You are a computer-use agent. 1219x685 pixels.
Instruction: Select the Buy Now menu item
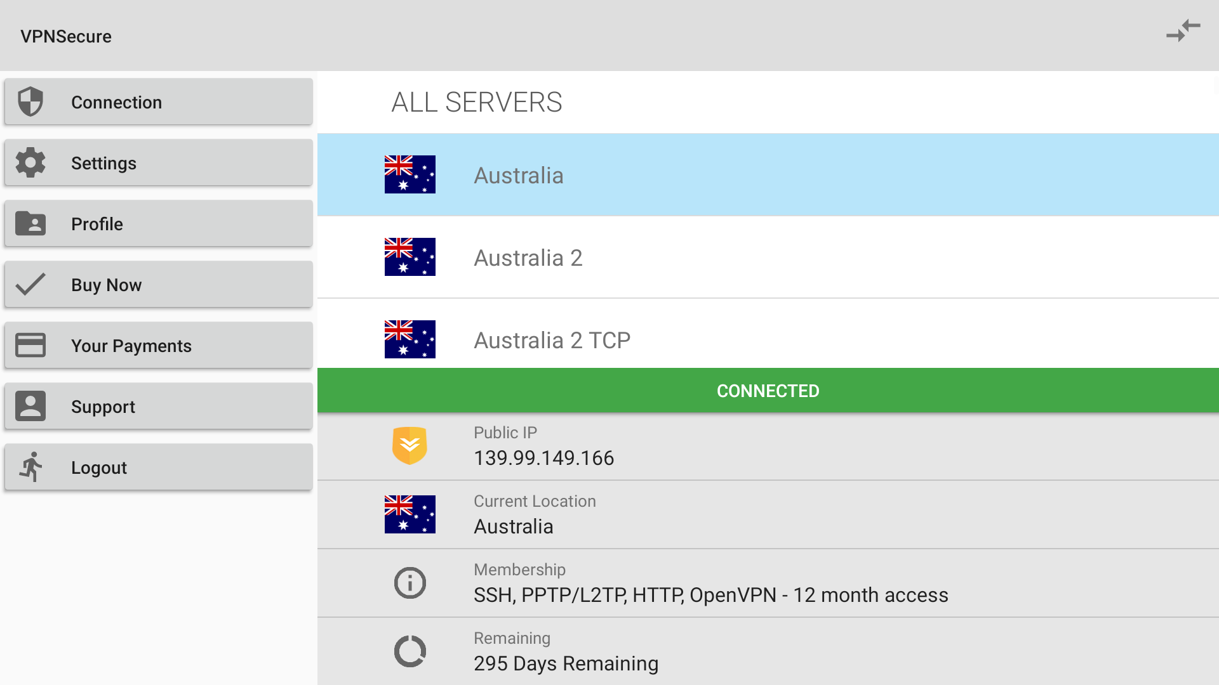pyautogui.click(x=159, y=284)
